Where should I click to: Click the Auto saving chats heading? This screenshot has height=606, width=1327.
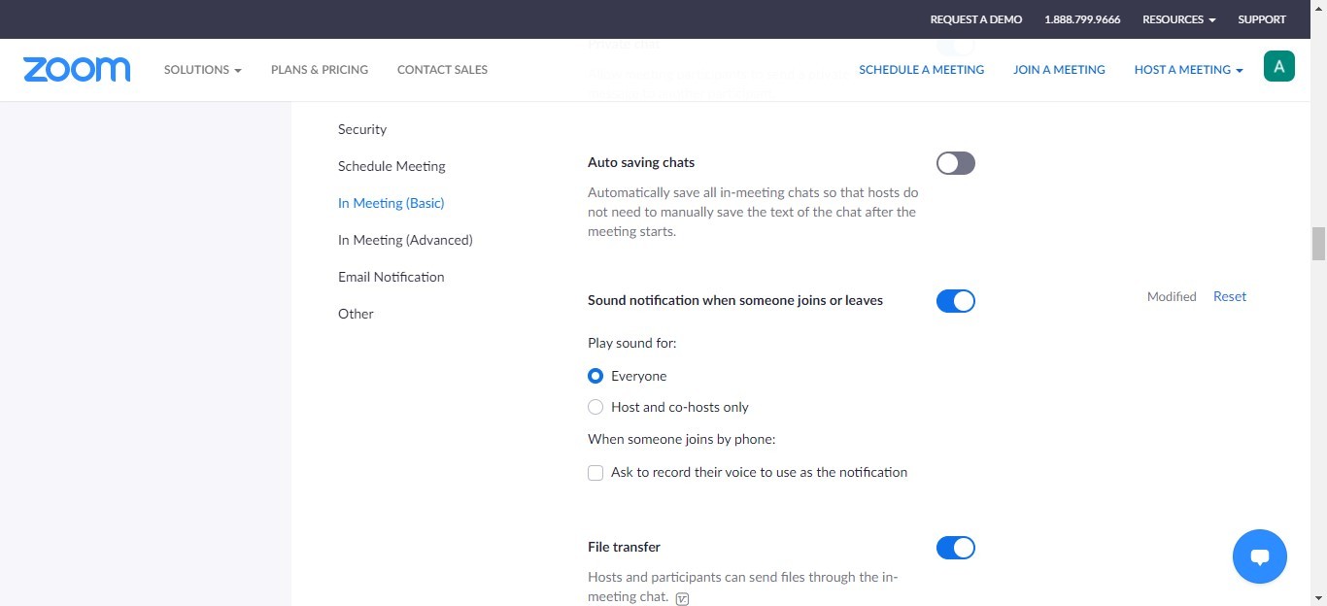(x=641, y=162)
